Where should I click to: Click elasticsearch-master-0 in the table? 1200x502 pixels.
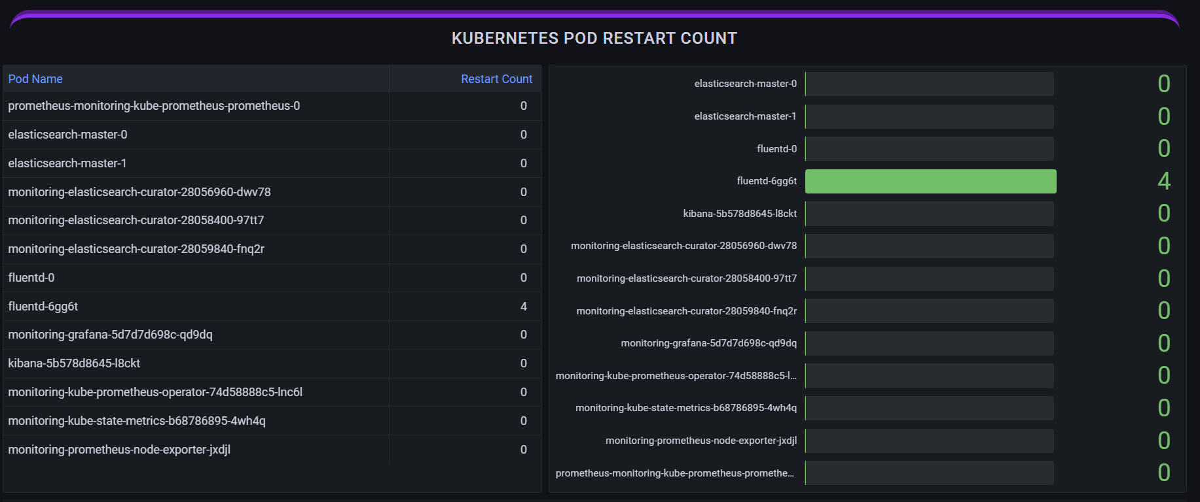coord(67,135)
